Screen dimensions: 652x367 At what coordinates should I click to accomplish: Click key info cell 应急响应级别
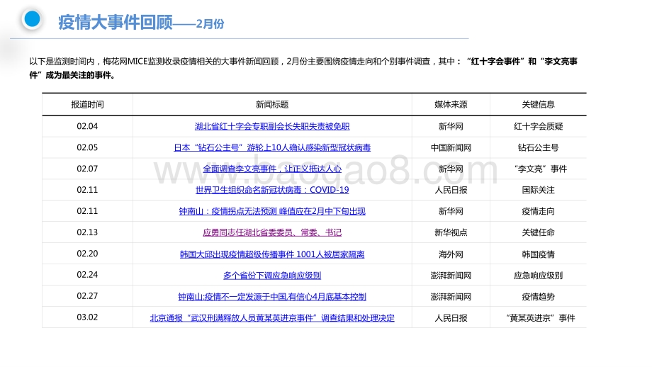(538, 275)
